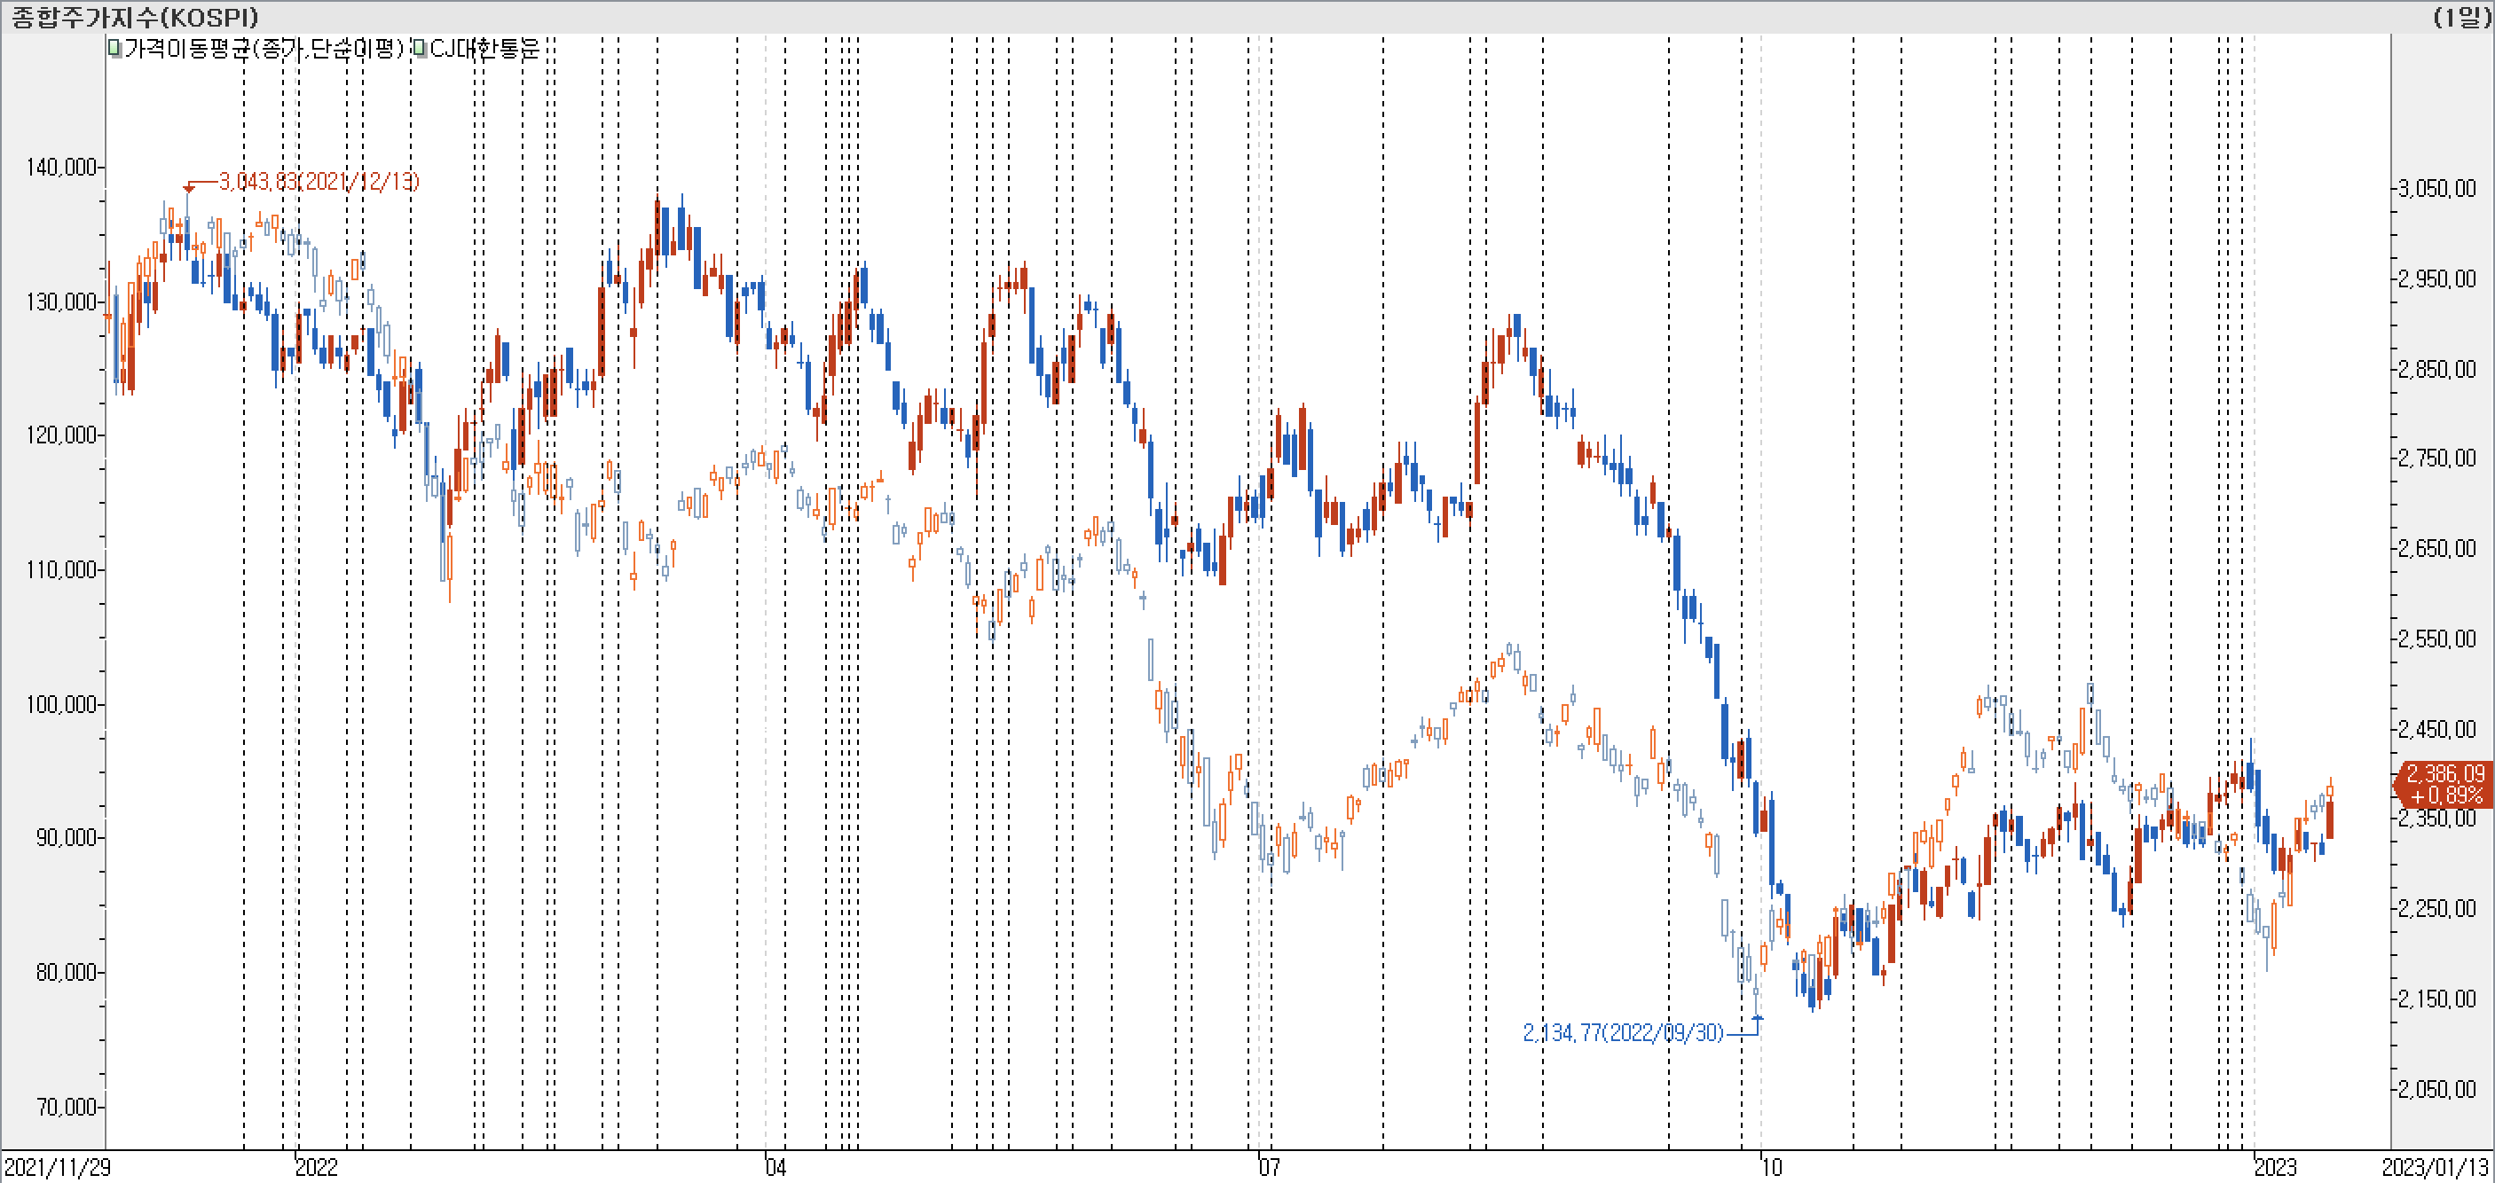Click the 07 month marker on time axis
The width and height of the screenshot is (2495, 1183).
pos(1269,1166)
